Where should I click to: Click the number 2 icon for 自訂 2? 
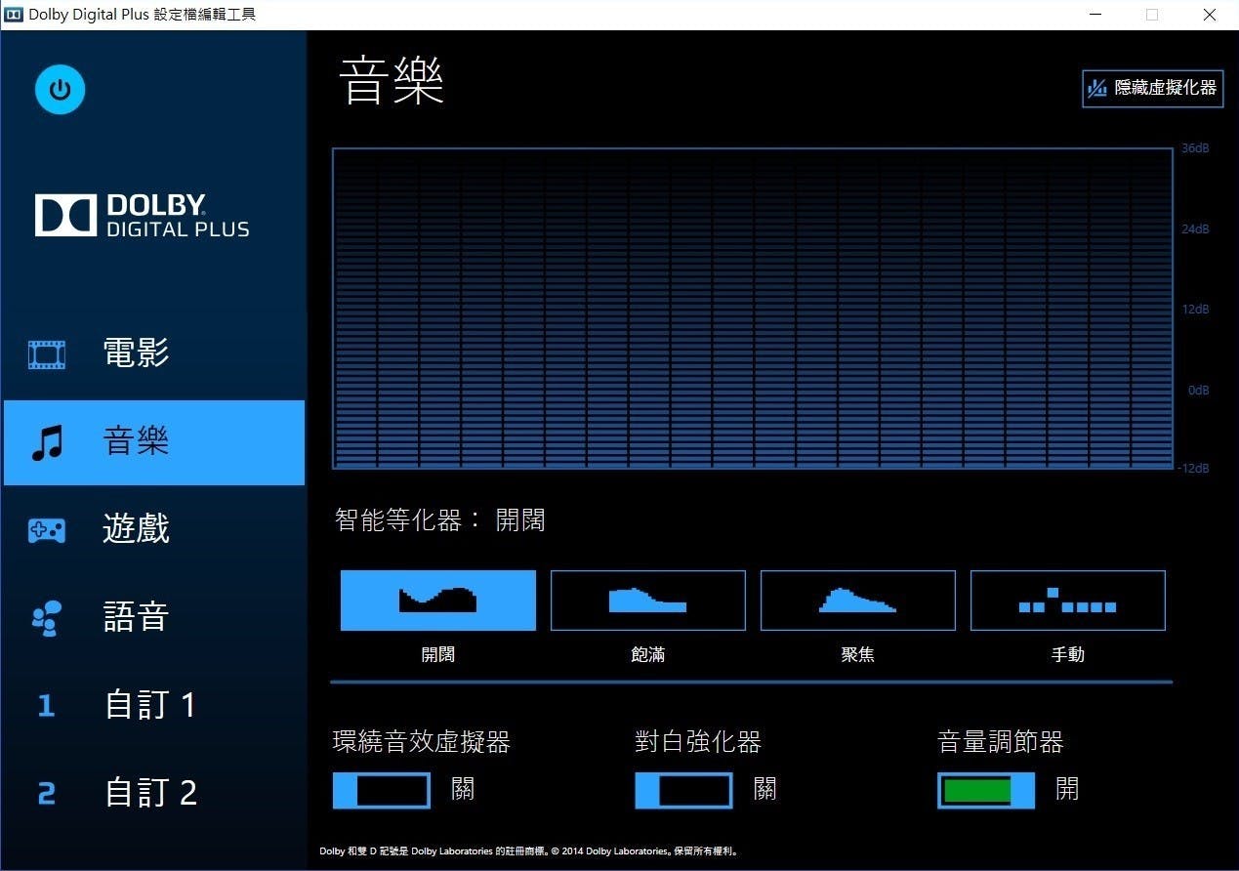pyautogui.click(x=46, y=794)
